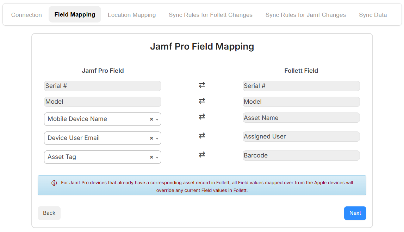Click the Follett Assigned User field
The image size is (404, 232).
(301, 137)
